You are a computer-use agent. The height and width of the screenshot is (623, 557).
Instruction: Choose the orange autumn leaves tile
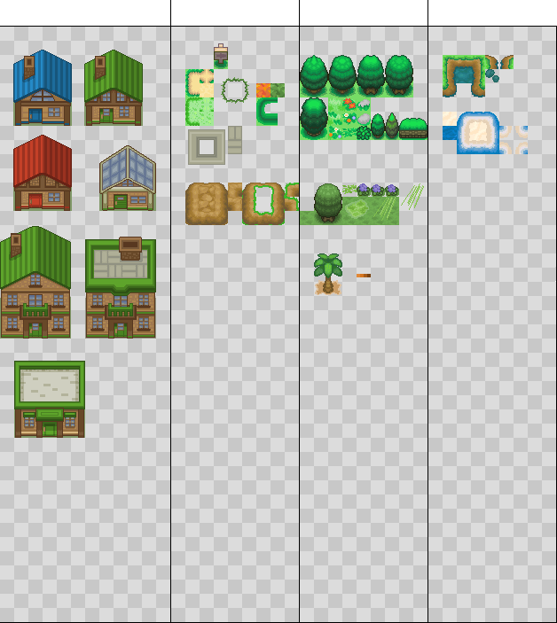[263, 90]
